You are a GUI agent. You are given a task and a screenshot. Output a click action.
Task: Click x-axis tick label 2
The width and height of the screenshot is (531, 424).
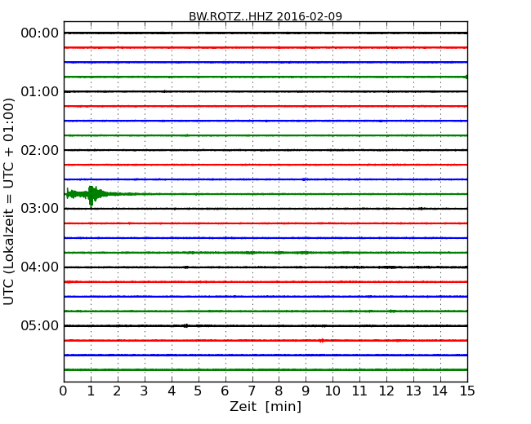tap(117, 391)
